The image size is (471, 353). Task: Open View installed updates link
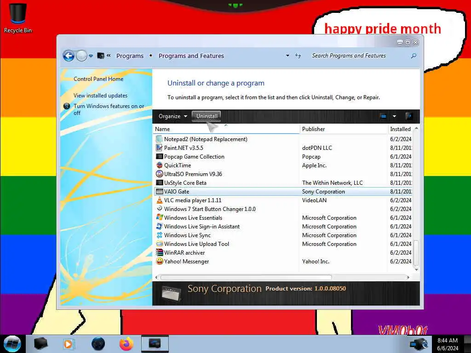(100, 96)
